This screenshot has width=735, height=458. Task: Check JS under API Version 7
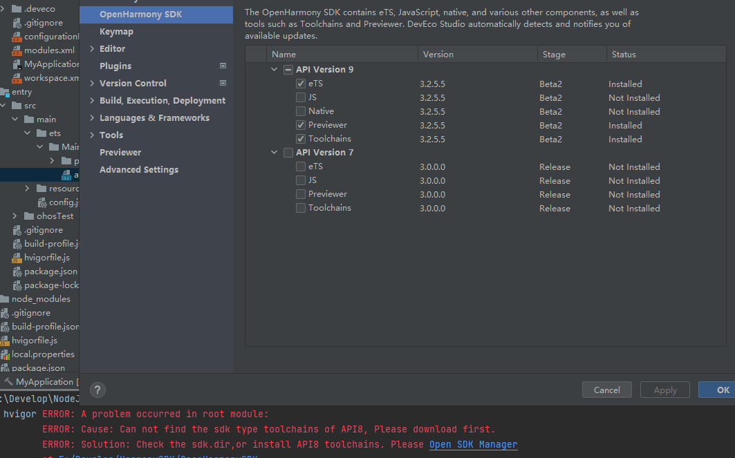[301, 180]
